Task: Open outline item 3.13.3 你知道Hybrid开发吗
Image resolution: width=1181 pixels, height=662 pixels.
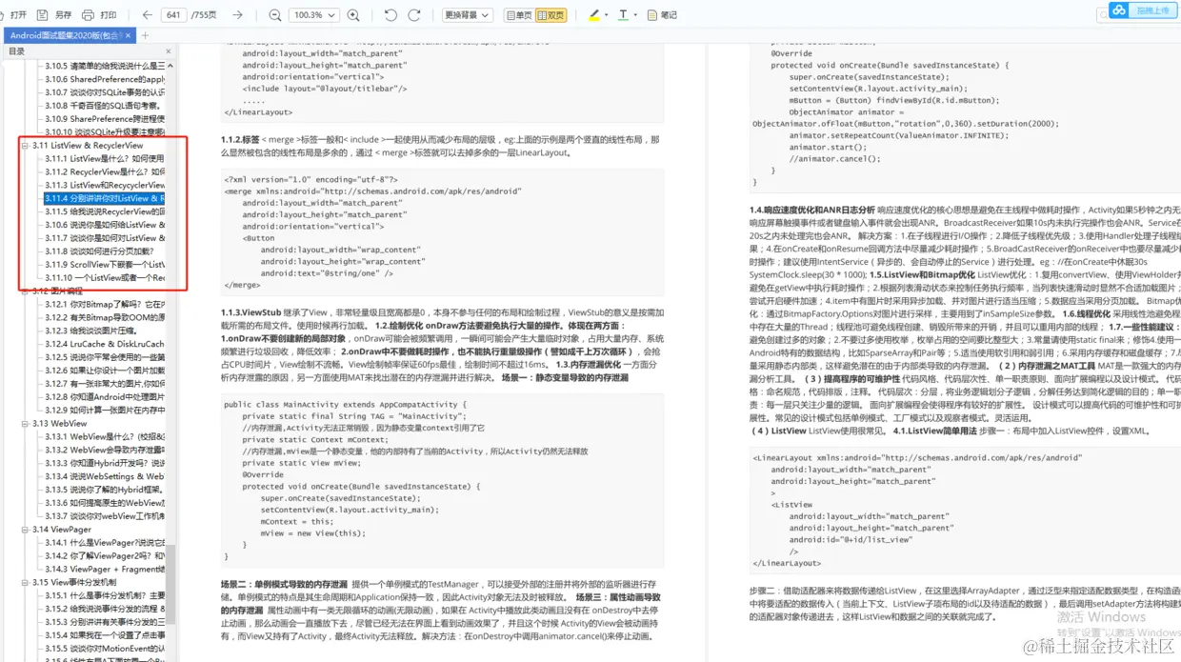Action: [x=104, y=463]
